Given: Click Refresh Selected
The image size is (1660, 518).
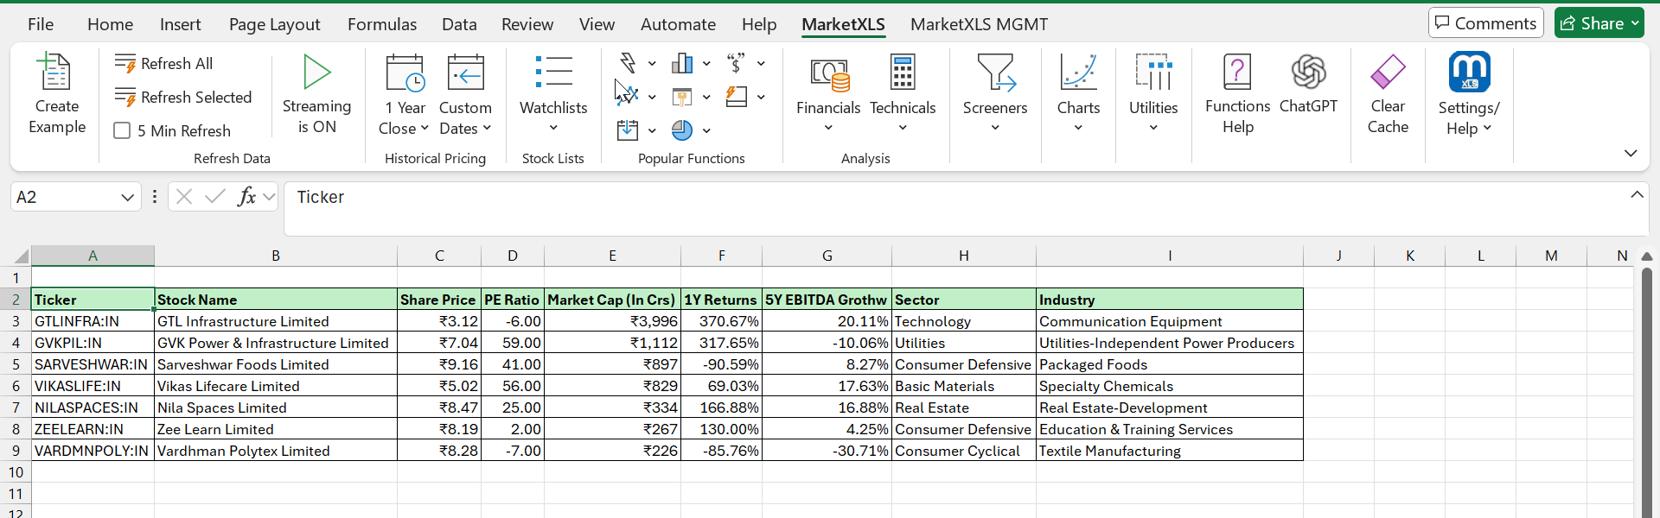Looking at the screenshot, I should tap(183, 98).
